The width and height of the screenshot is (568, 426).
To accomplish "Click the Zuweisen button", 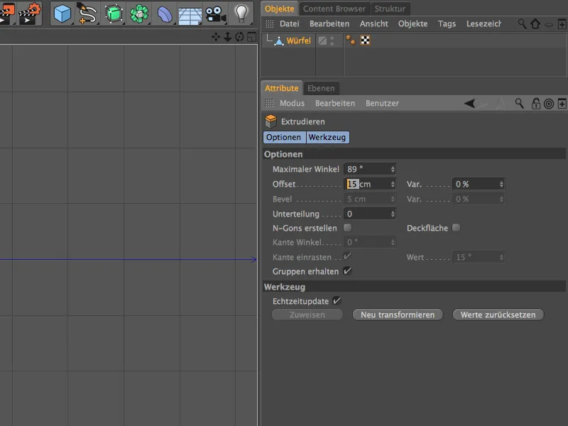I will [x=307, y=315].
